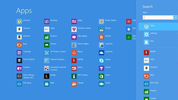Viewport: 178px width, 100px height.
Task: Open NFO Viewer icon
Action: (x=74, y=76)
